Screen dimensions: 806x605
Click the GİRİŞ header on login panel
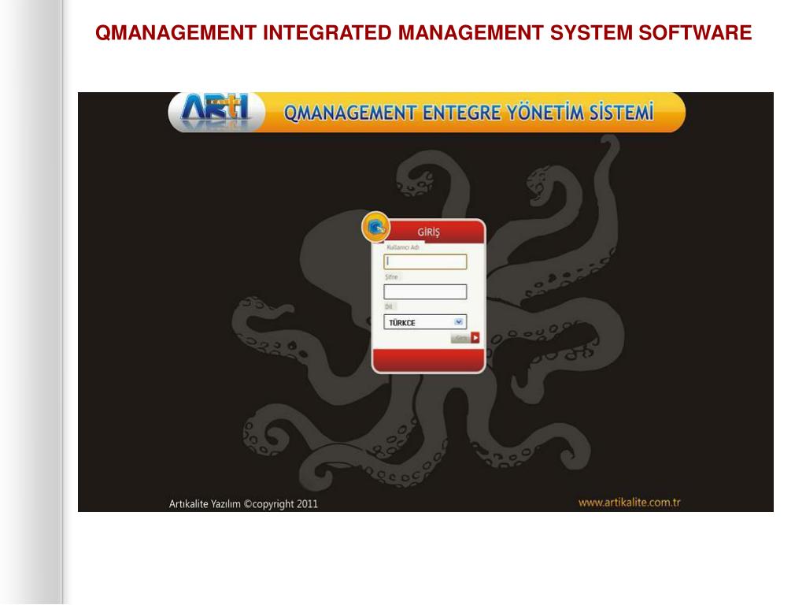pos(428,232)
